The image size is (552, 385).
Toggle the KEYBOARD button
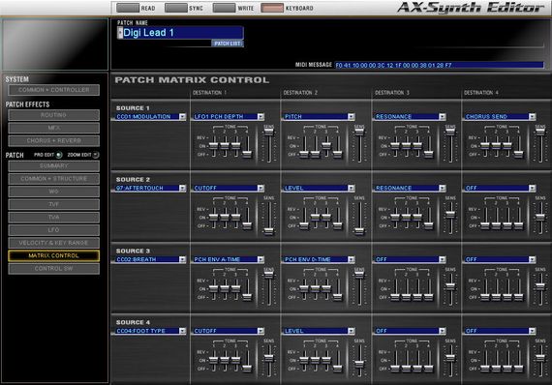click(x=272, y=8)
